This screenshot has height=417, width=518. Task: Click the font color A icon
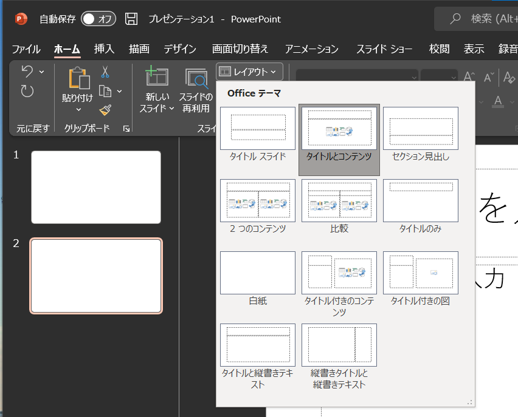498,101
